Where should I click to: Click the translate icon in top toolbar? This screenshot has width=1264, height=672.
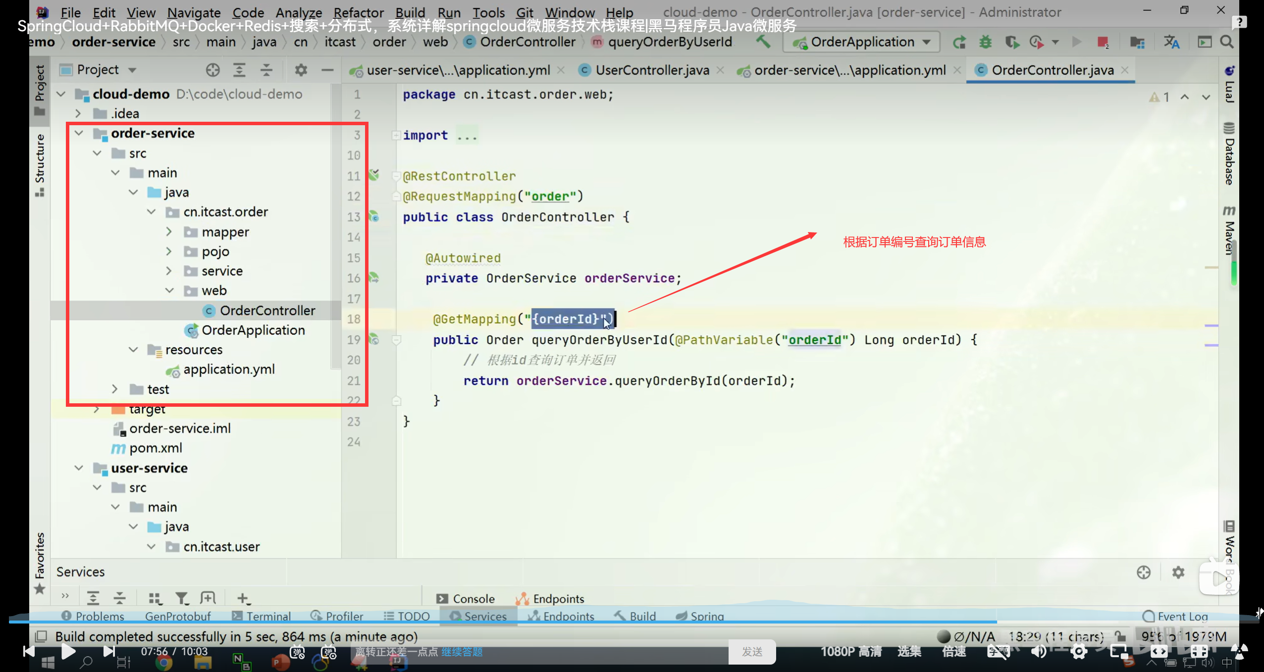tap(1171, 43)
